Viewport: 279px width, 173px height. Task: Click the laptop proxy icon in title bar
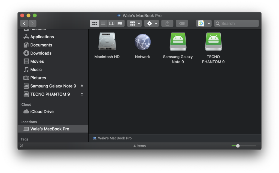click(x=119, y=16)
